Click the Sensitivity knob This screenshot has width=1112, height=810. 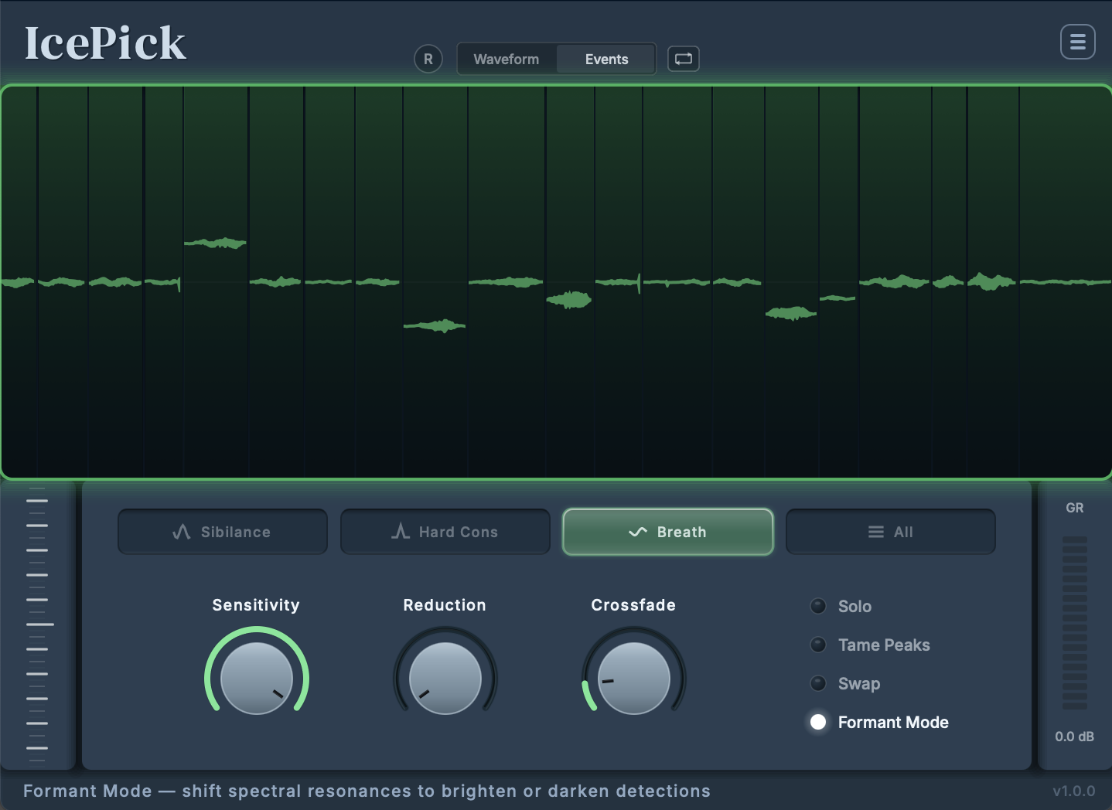click(257, 678)
